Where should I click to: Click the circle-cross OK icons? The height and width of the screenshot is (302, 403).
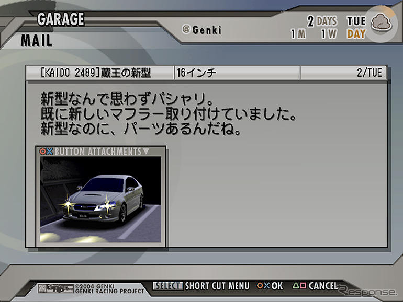tap(263, 286)
